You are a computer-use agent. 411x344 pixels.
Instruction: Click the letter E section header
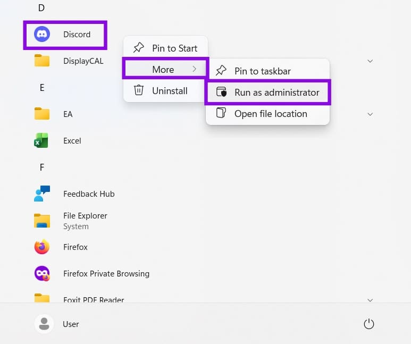point(42,87)
